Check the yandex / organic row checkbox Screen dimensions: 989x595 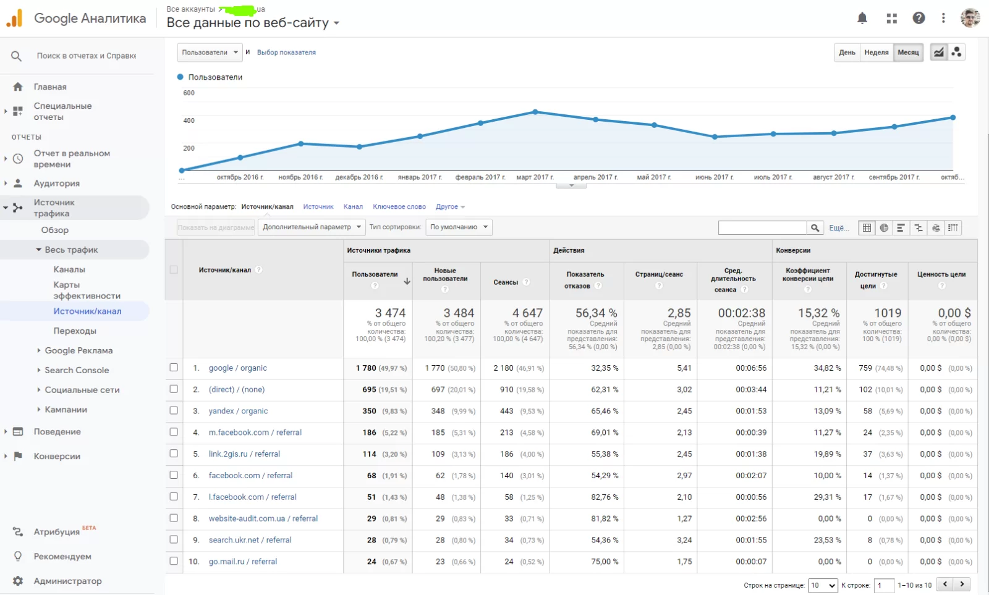click(174, 410)
